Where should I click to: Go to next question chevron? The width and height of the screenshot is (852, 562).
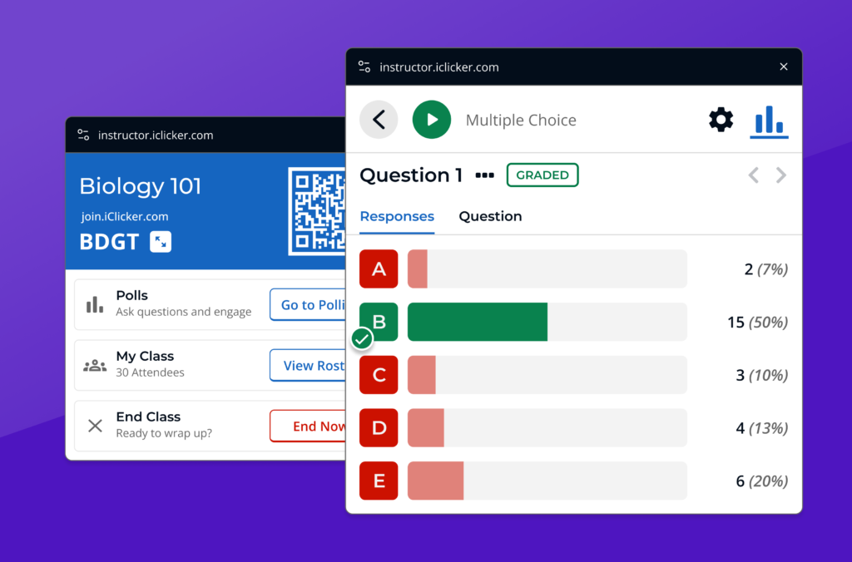pyautogui.click(x=781, y=175)
